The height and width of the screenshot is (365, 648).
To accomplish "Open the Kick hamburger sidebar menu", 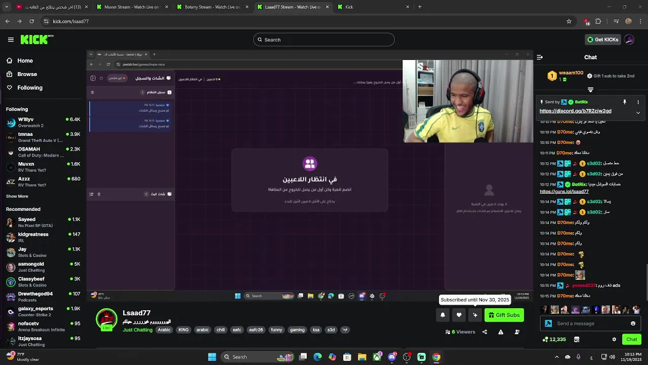I will pyautogui.click(x=11, y=40).
